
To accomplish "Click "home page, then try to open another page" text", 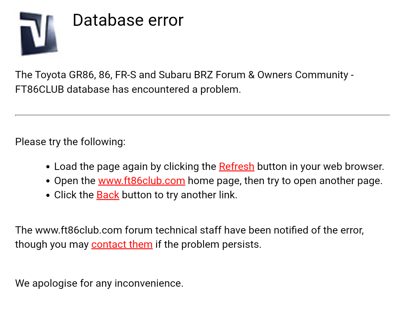I will coord(285,181).
